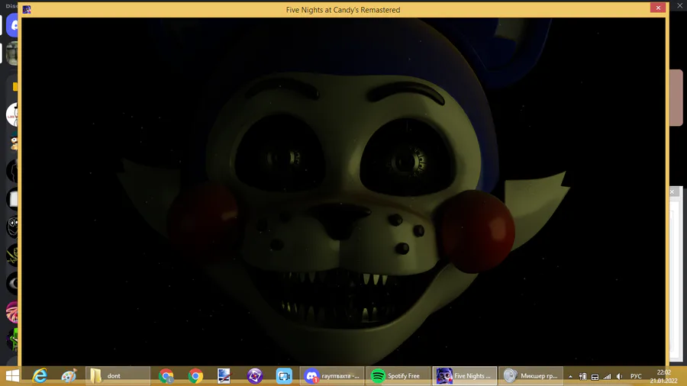Viewport: 687px width, 386px height.
Task: Close the small panel in the window behind
Action: point(672,191)
